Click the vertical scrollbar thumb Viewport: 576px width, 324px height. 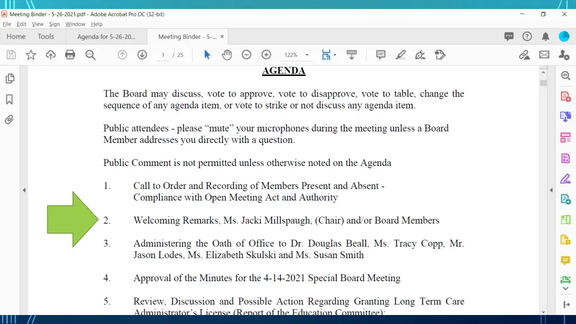[543, 83]
